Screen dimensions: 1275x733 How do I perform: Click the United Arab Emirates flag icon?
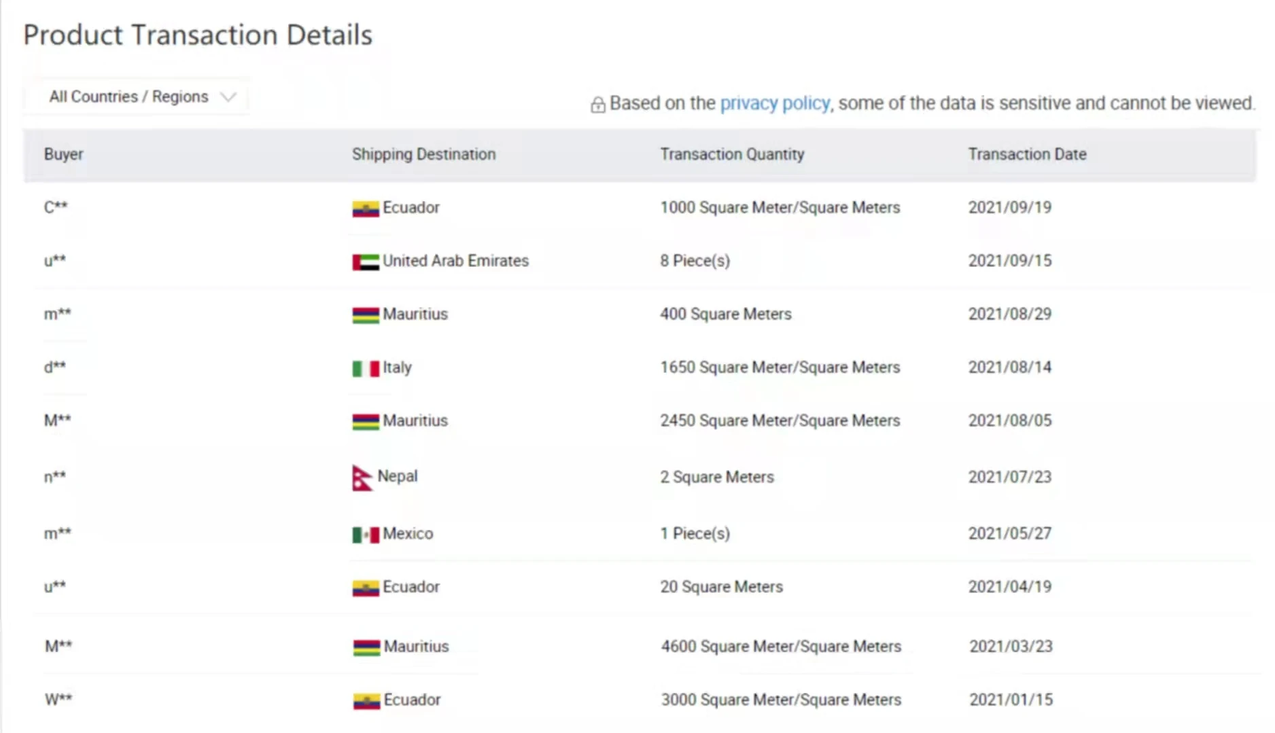coord(366,262)
